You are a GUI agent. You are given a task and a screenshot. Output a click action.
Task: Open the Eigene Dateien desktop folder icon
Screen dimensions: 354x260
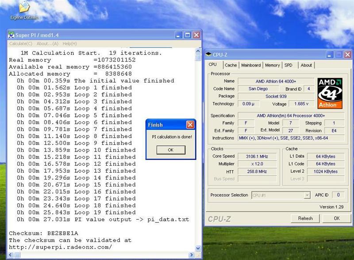[x=24, y=10]
